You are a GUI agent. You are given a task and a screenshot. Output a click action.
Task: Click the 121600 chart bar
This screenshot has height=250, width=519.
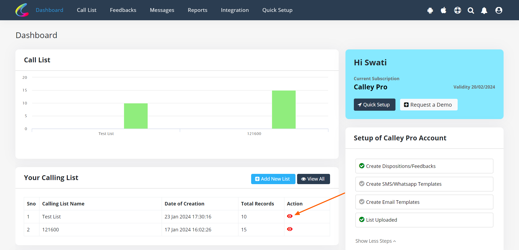(x=284, y=110)
